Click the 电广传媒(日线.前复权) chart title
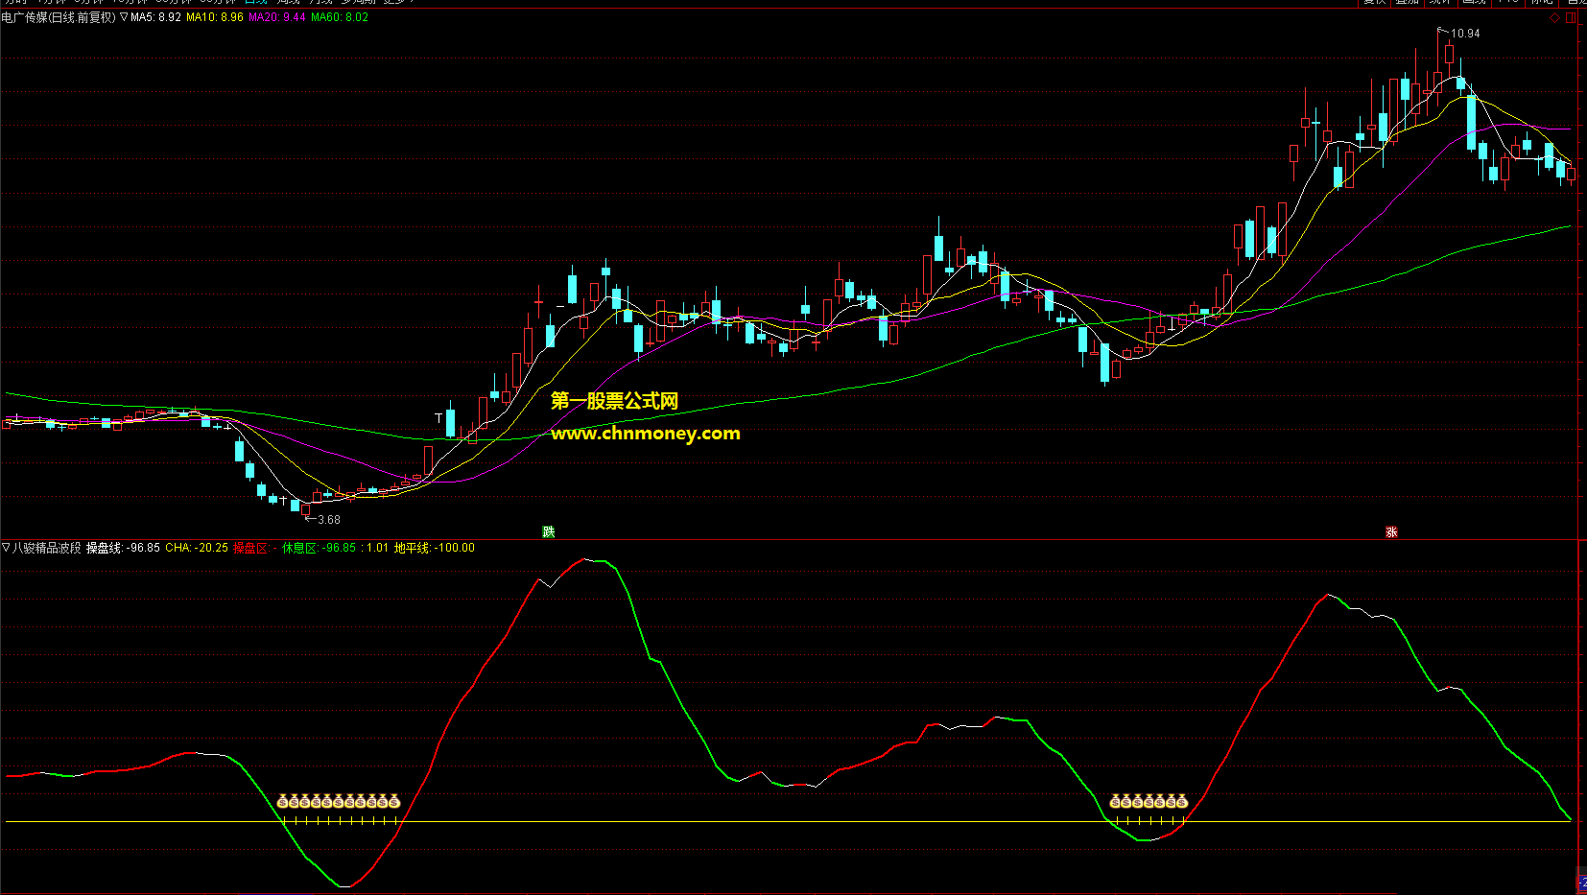The height and width of the screenshot is (895, 1587). pyautogui.click(x=59, y=17)
